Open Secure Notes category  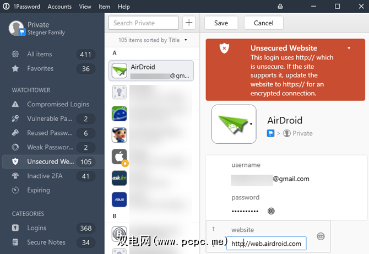point(53,242)
